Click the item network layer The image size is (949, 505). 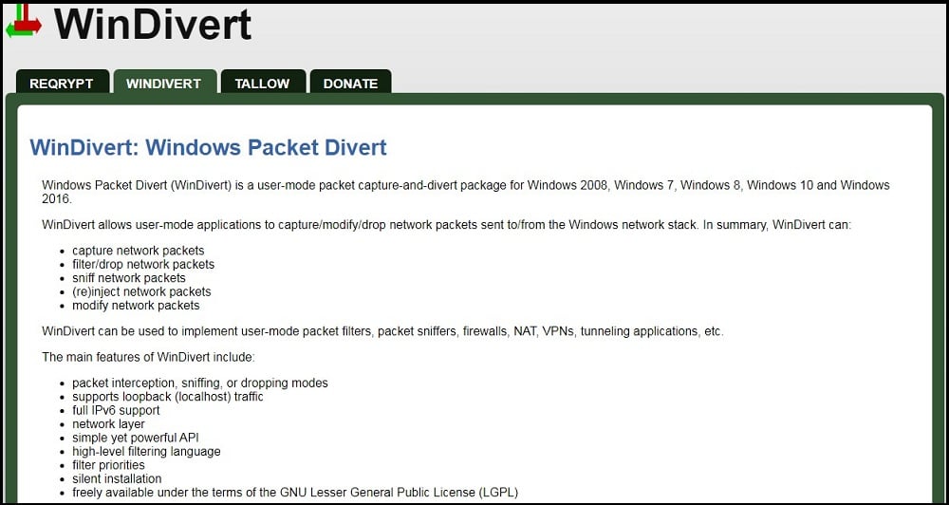coord(108,424)
